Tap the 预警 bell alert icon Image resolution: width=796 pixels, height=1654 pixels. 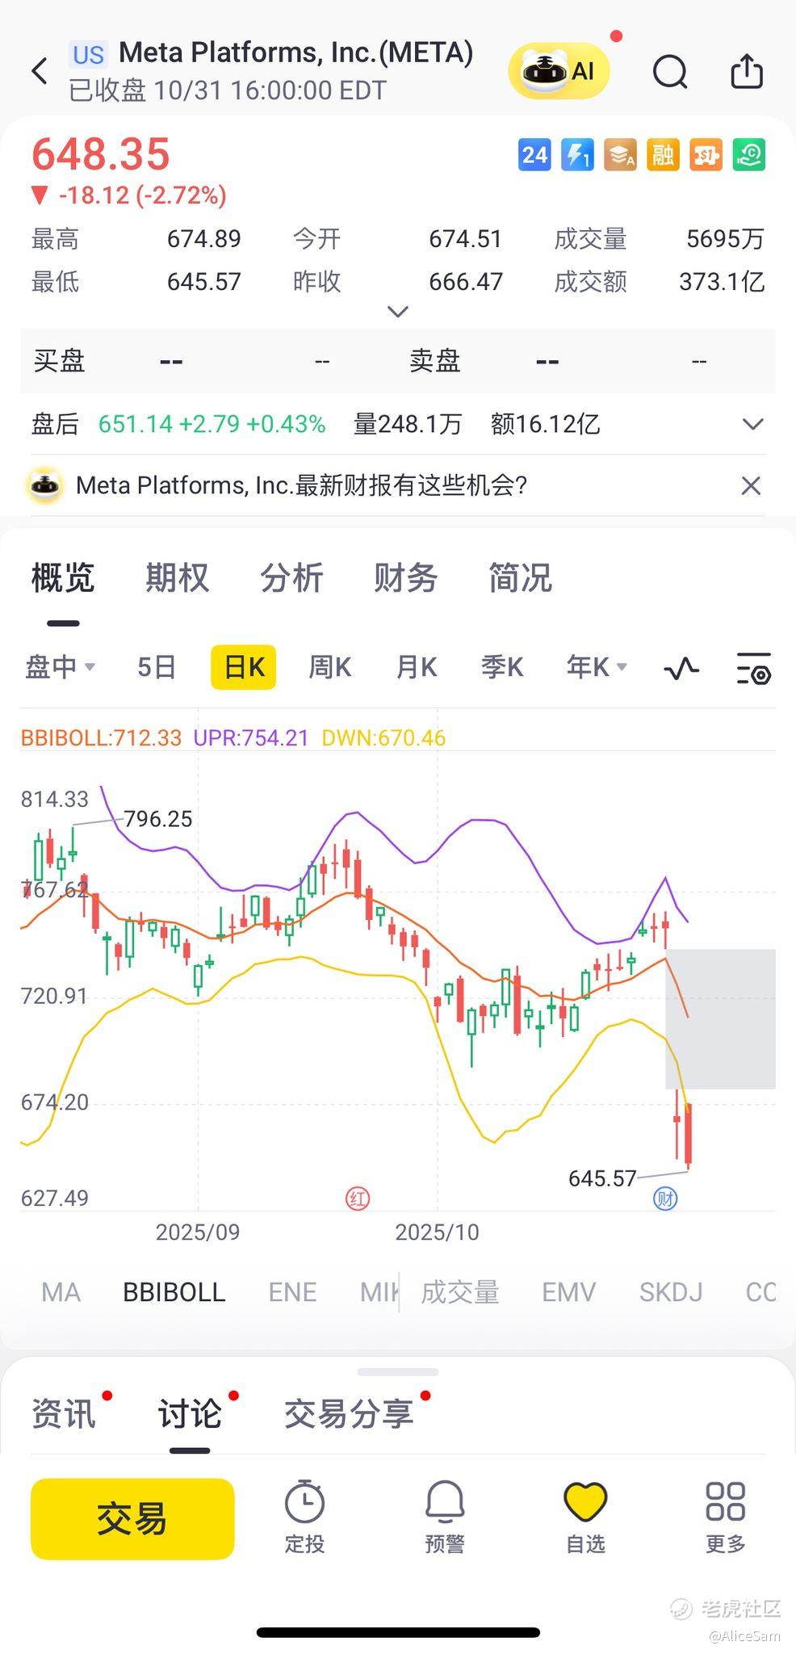pos(445,1518)
